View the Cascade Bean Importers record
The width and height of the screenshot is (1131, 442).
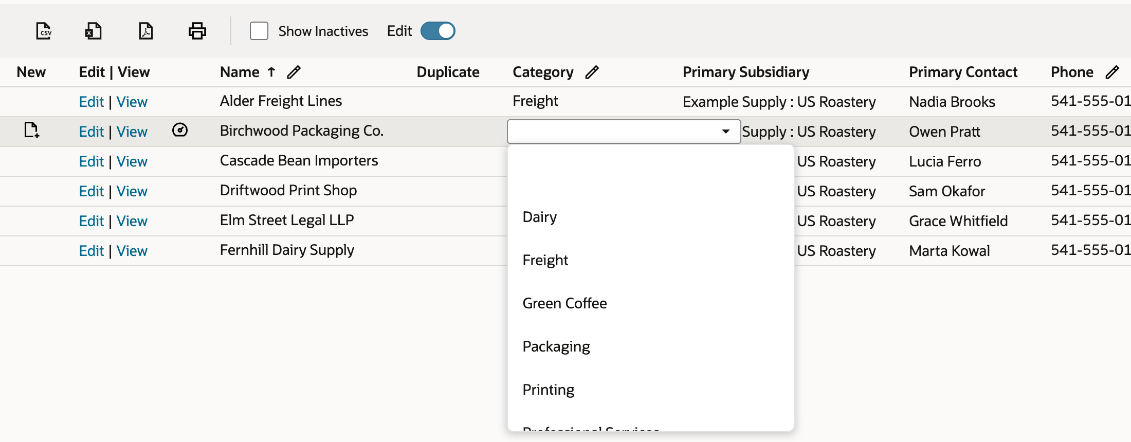pyautogui.click(x=132, y=161)
